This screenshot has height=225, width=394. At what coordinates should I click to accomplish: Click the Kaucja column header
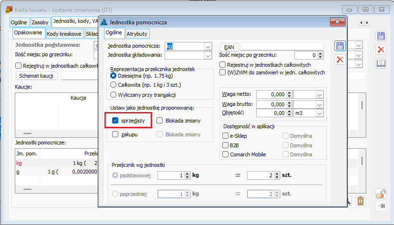78,98
